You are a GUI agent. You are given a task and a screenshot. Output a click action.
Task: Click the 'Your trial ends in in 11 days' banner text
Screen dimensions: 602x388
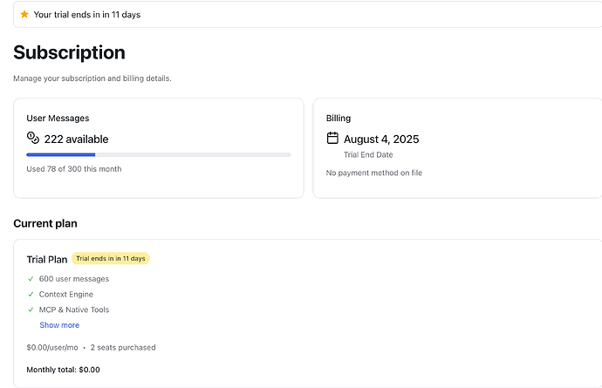click(x=87, y=15)
